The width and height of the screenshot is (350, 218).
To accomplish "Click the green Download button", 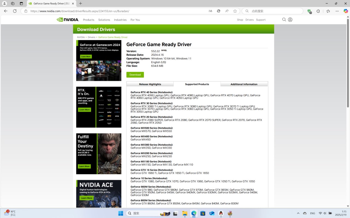I will tap(135, 75).
